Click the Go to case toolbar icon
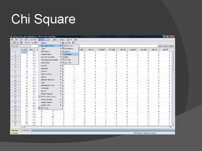Image resolution: width=202 pixels, height=151 pixels. [33, 43]
